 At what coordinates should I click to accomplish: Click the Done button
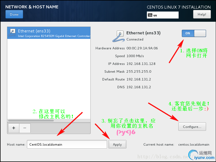coord(14,14)
